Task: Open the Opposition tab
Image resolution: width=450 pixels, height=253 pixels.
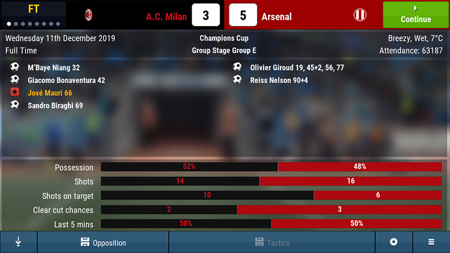Action: pos(103,242)
